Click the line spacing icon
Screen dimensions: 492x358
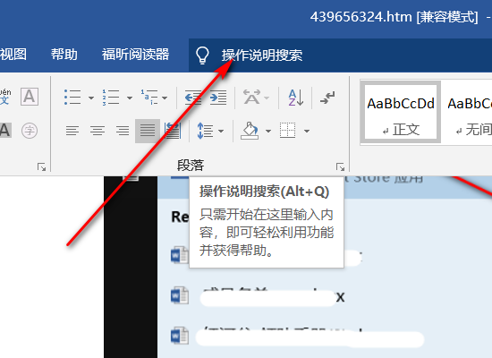[x=205, y=131]
